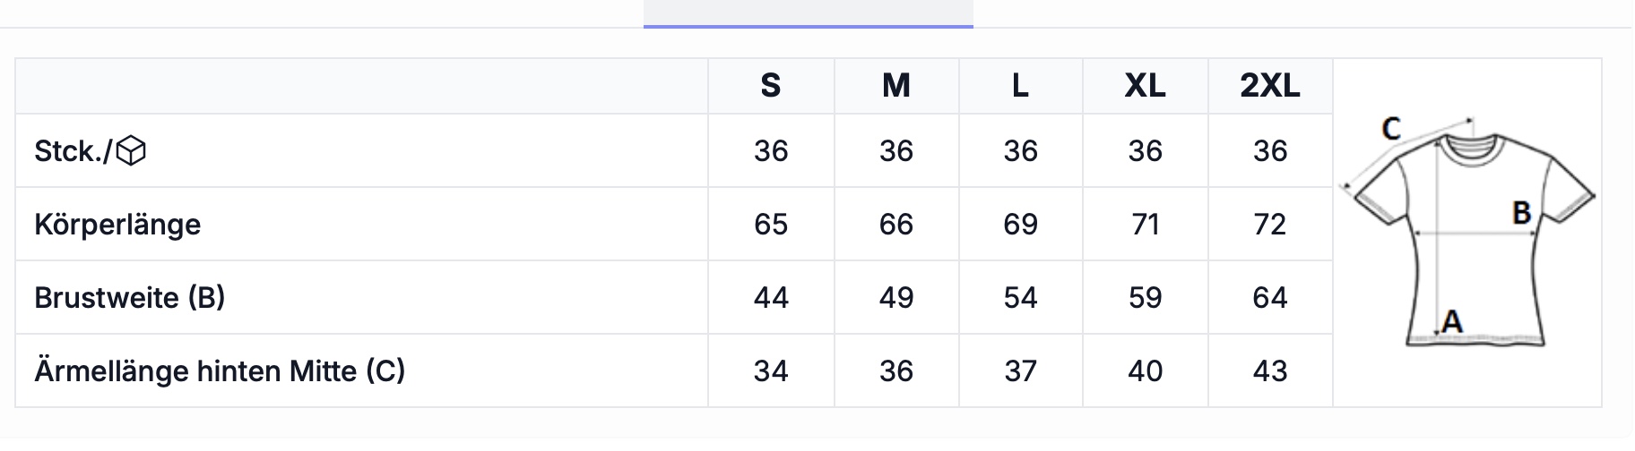The height and width of the screenshot is (451, 1635).
Task: Click the S size column header
Action: pos(771,86)
